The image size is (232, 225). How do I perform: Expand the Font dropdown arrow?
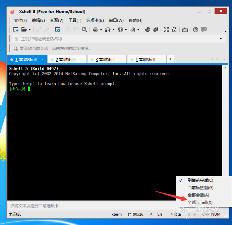[138, 30]
